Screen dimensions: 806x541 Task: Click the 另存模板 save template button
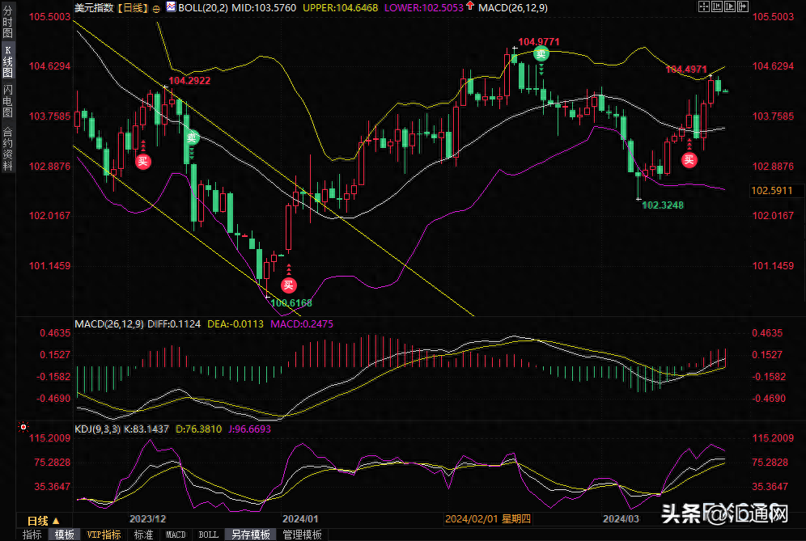coord(251,535)
